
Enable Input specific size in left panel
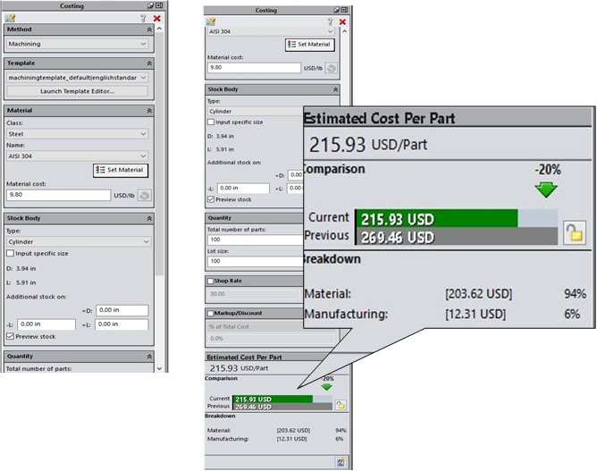[11, 254]
